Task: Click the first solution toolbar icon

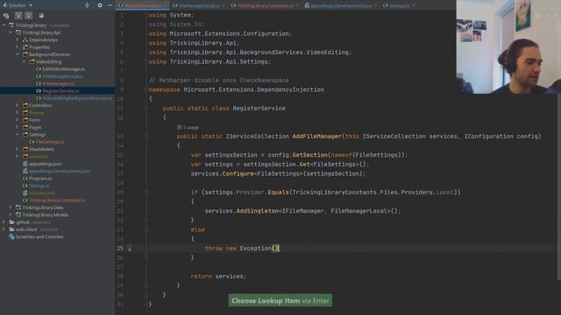Action: 6,16
